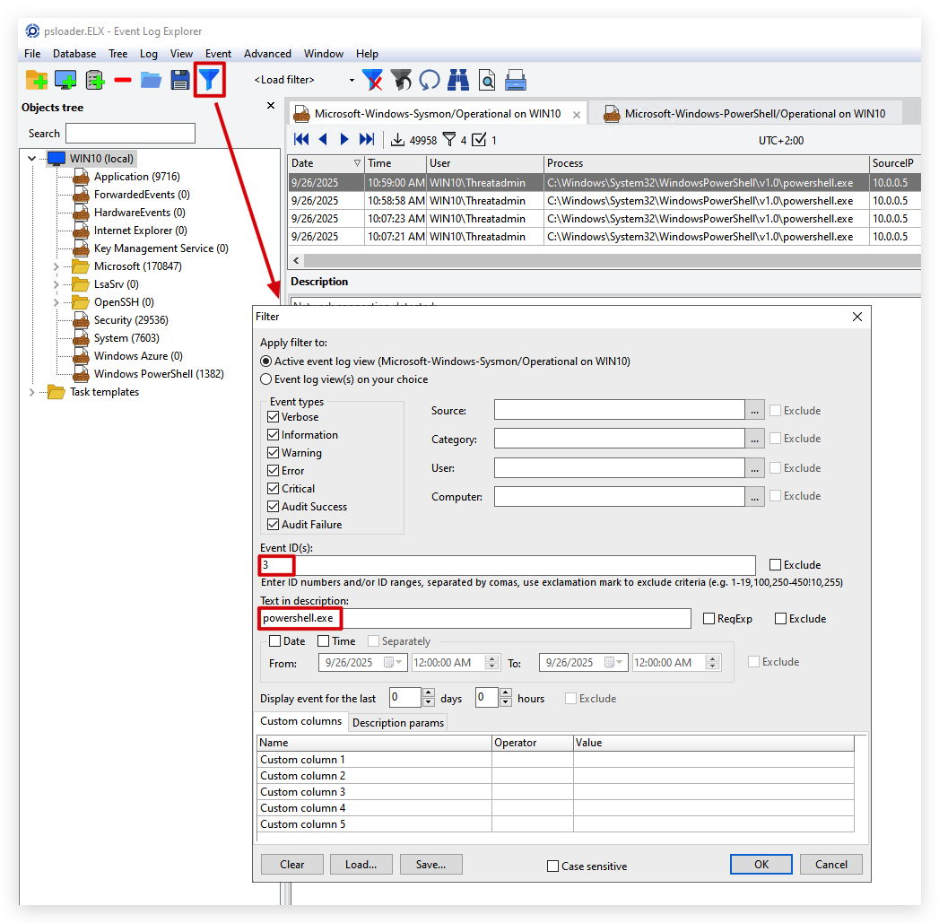The height and width of the screenshot is (923, 939).
Task: Click the add computer toolbar icon
Action: pos(65,80)
